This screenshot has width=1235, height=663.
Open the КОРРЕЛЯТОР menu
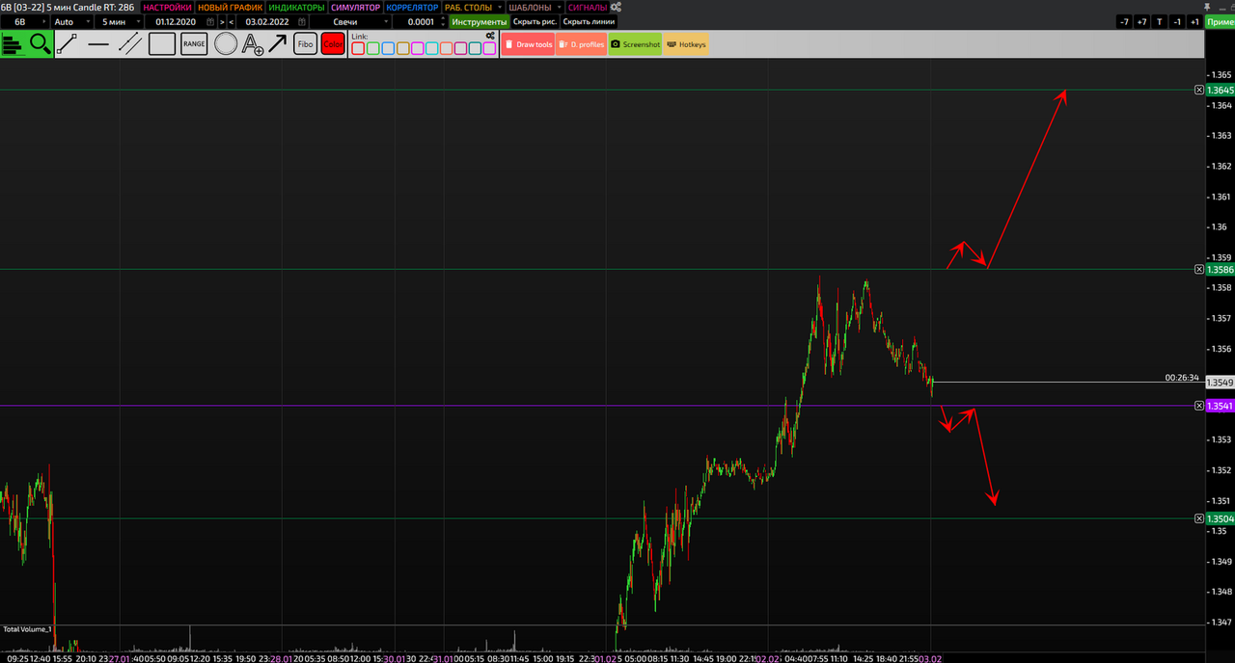point(412,7)
